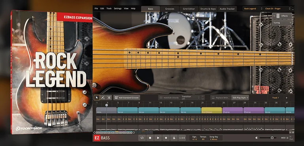Click bar 37 on the timeline ruler
Image resolution: width=304 pixels, height=146 pixels.
tap(287, 103)
